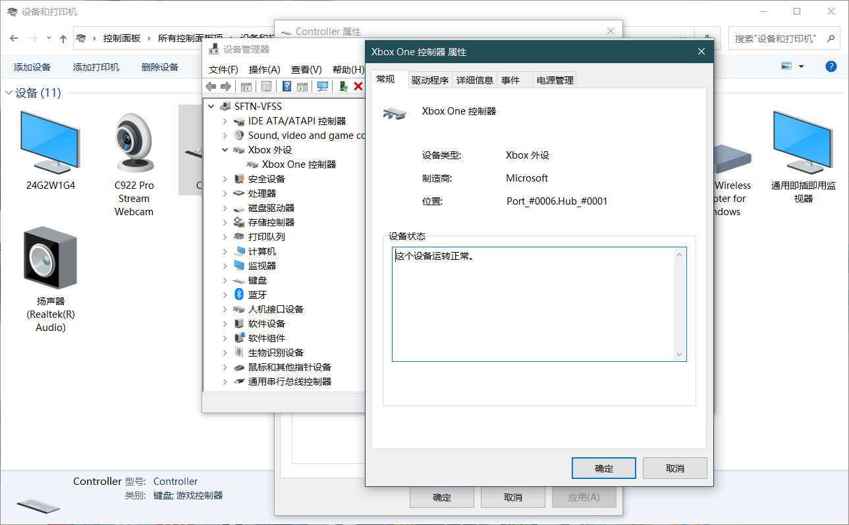Open the 操作(A) menu in Device Manager
849x525 pixels.
point(265,70)
